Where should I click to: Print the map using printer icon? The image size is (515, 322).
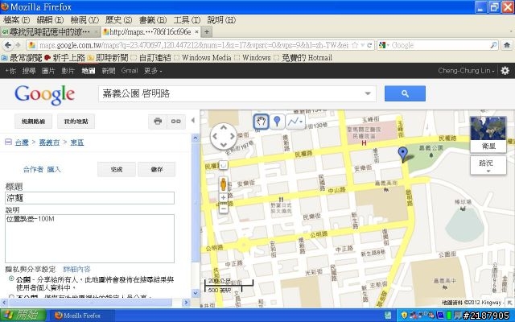[158, 122]
